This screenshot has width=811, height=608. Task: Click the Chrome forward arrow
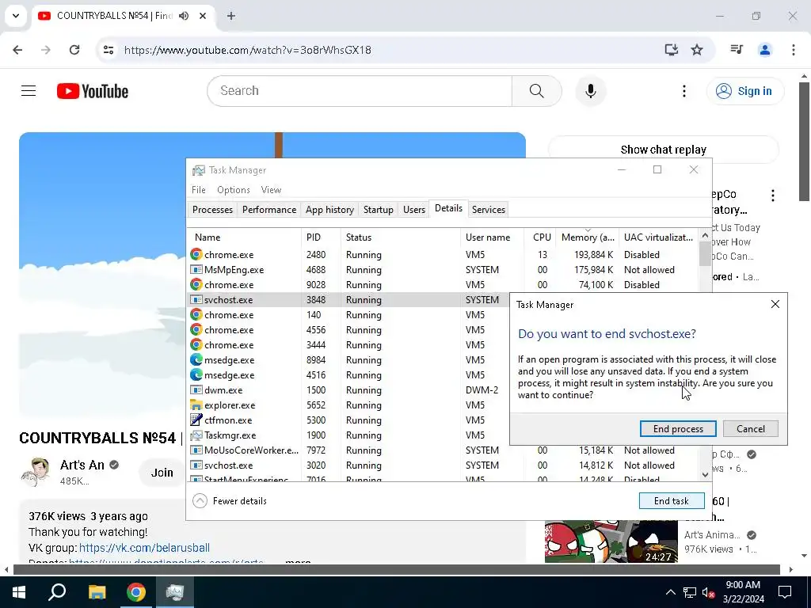point(46,50)
